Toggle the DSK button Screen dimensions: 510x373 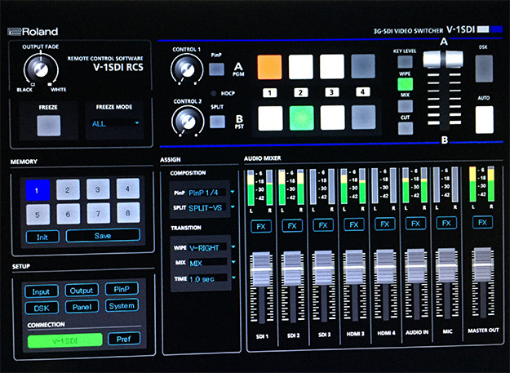pos(484,69)
